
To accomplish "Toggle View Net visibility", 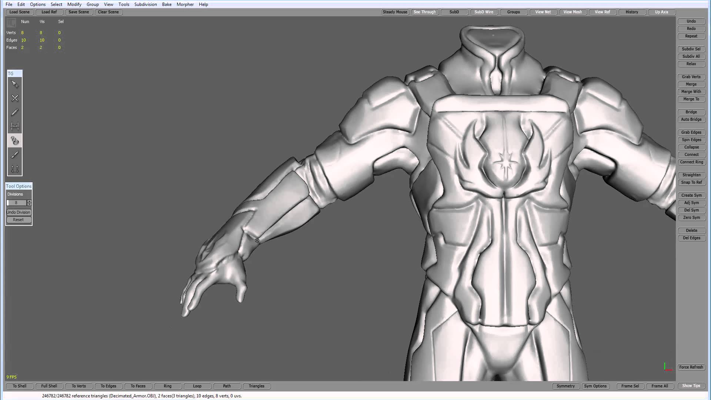I will [x=543, y=12].
